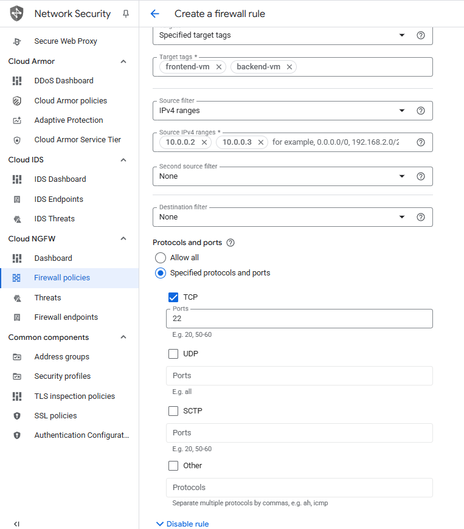Image resolution: width=464 pixels, height=529 pixels.
Task: Select the Allow all radio button
Action: click(x=161, y=258)
